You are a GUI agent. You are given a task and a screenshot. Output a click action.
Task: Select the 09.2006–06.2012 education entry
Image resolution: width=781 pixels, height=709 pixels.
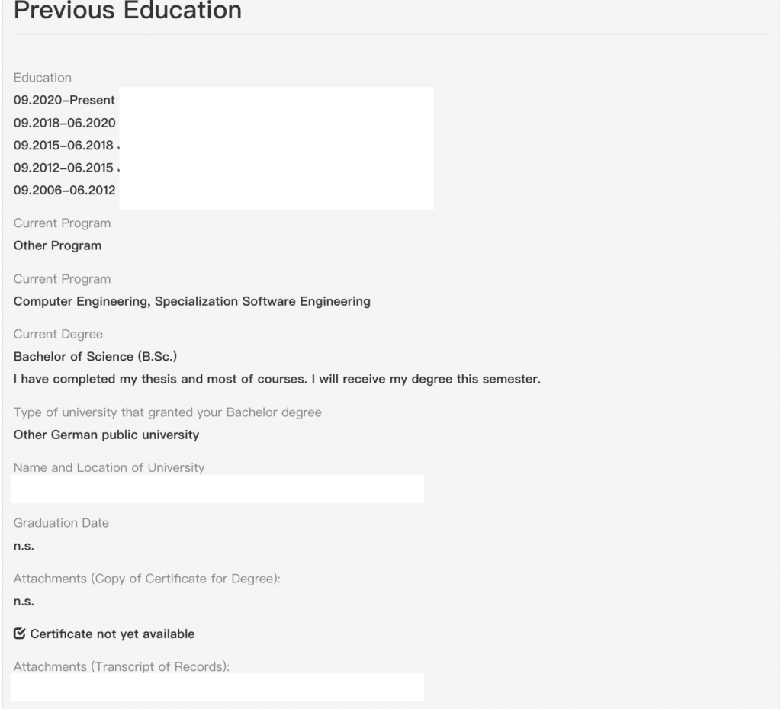coord(64,190)
